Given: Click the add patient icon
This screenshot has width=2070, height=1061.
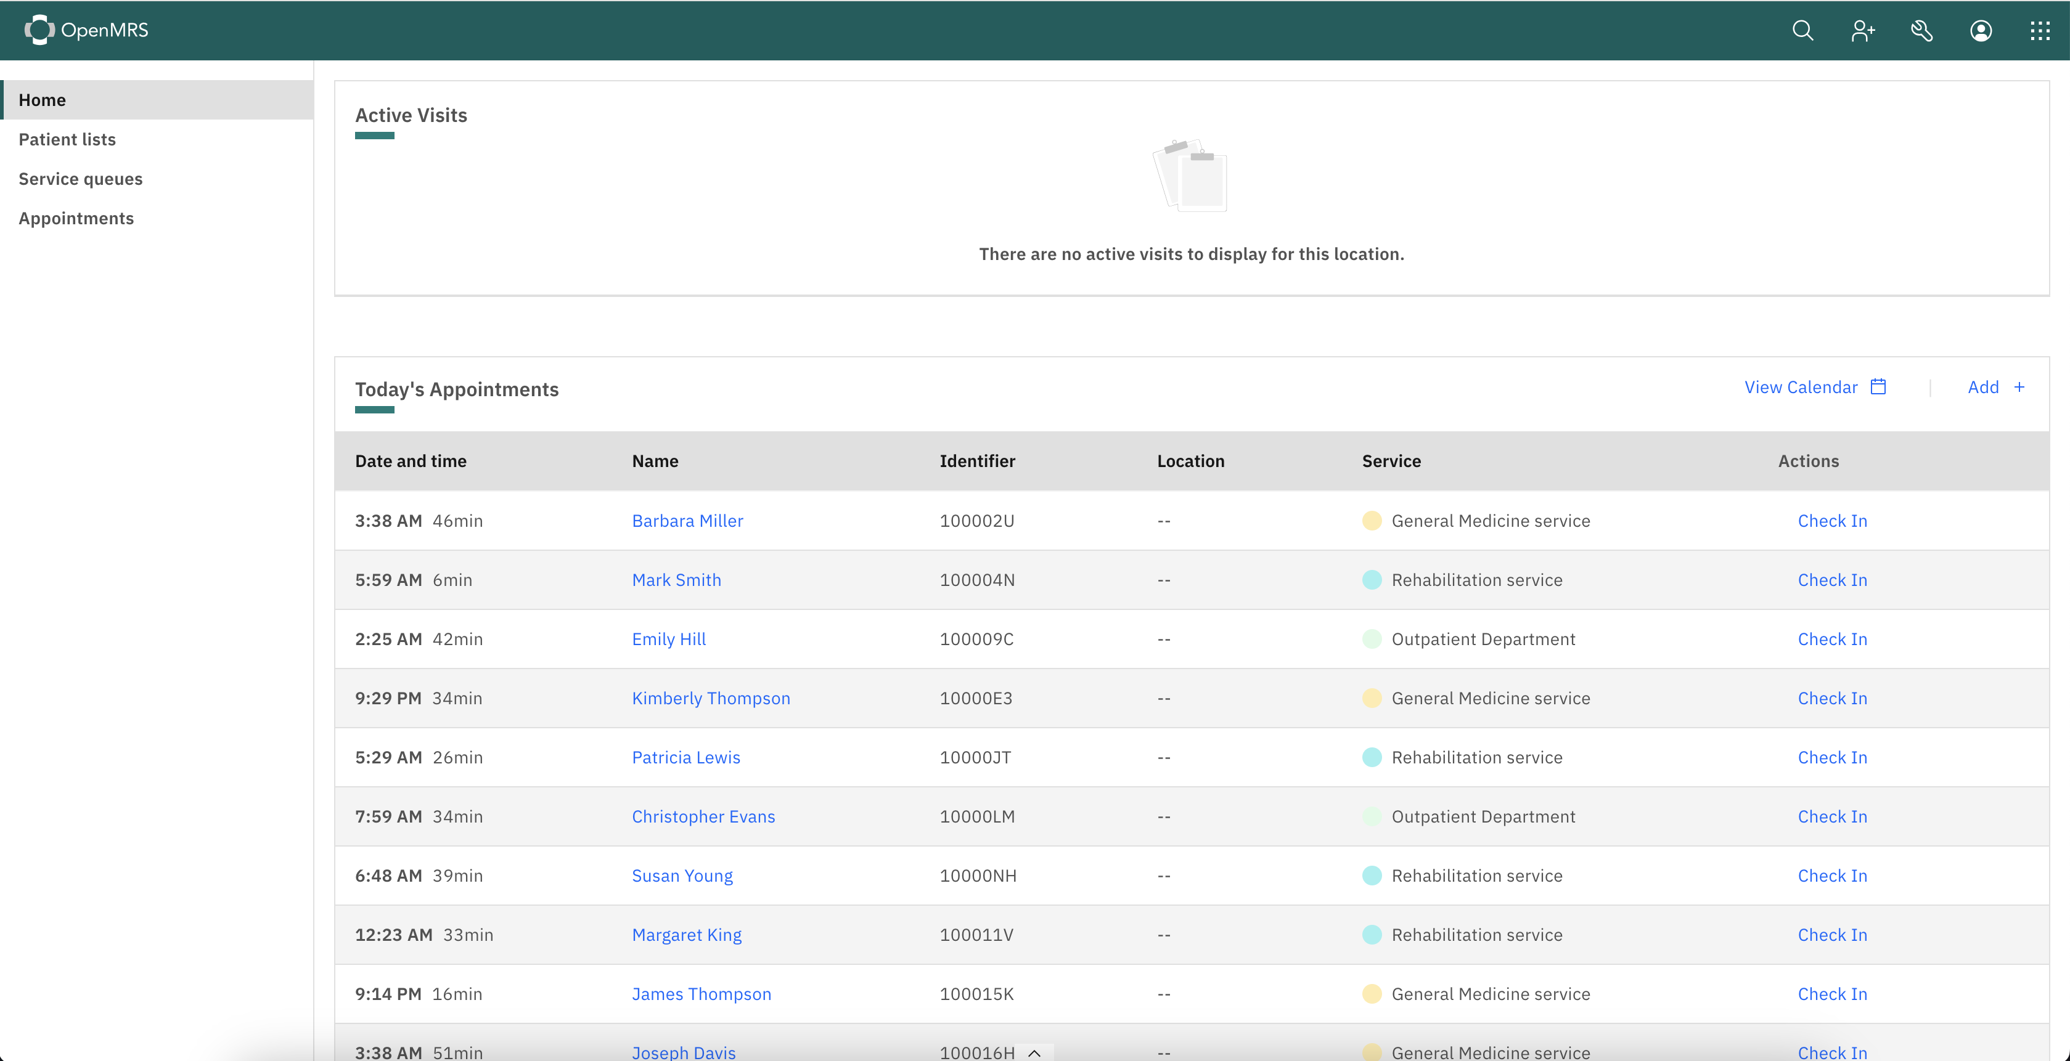Looking at the screenshot, I should coord(1863,31).
